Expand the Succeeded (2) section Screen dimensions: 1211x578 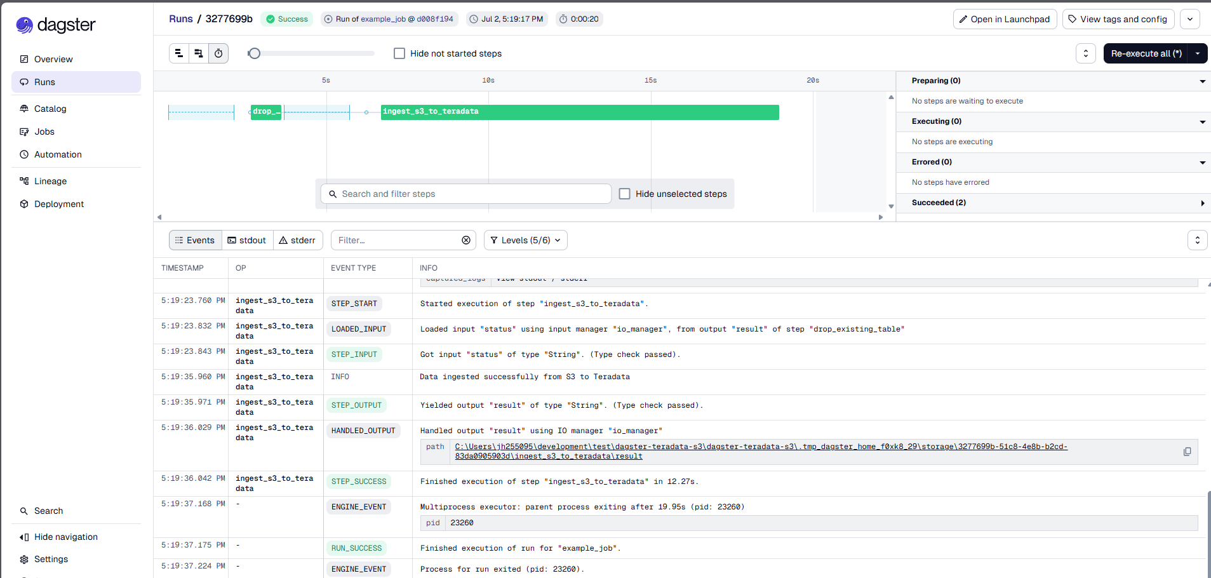coord(1054,203)
